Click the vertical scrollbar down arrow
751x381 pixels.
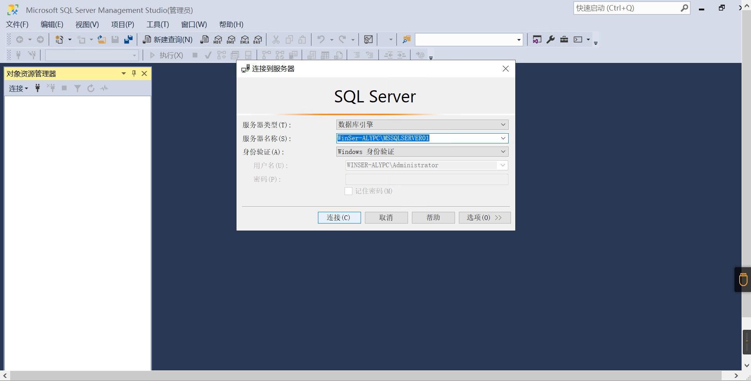tap(746, 366)
